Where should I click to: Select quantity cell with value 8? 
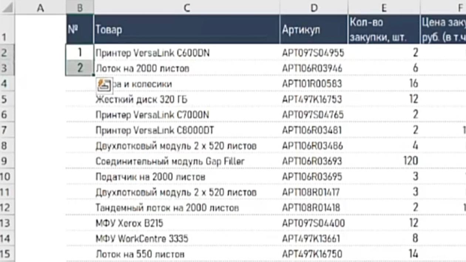[384, 239]
